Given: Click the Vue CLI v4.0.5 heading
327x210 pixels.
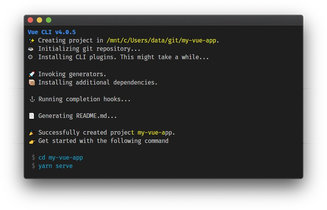Looking at the screenshot, I should (x=52, y=32).
